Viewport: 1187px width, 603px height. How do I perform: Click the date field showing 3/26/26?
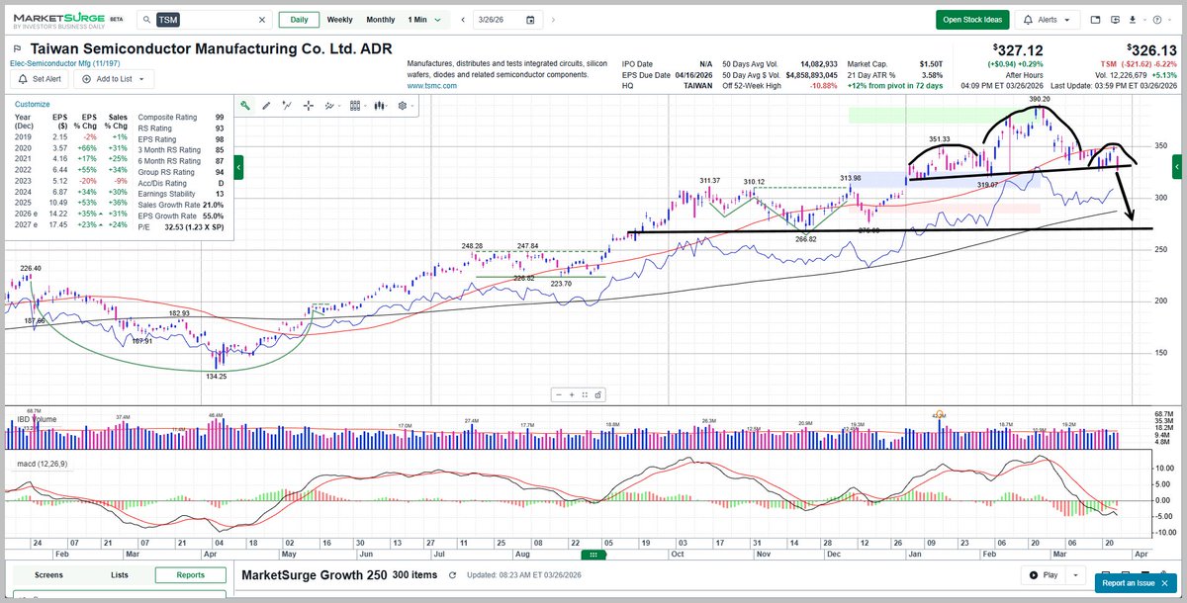click(x=507, y=20)
